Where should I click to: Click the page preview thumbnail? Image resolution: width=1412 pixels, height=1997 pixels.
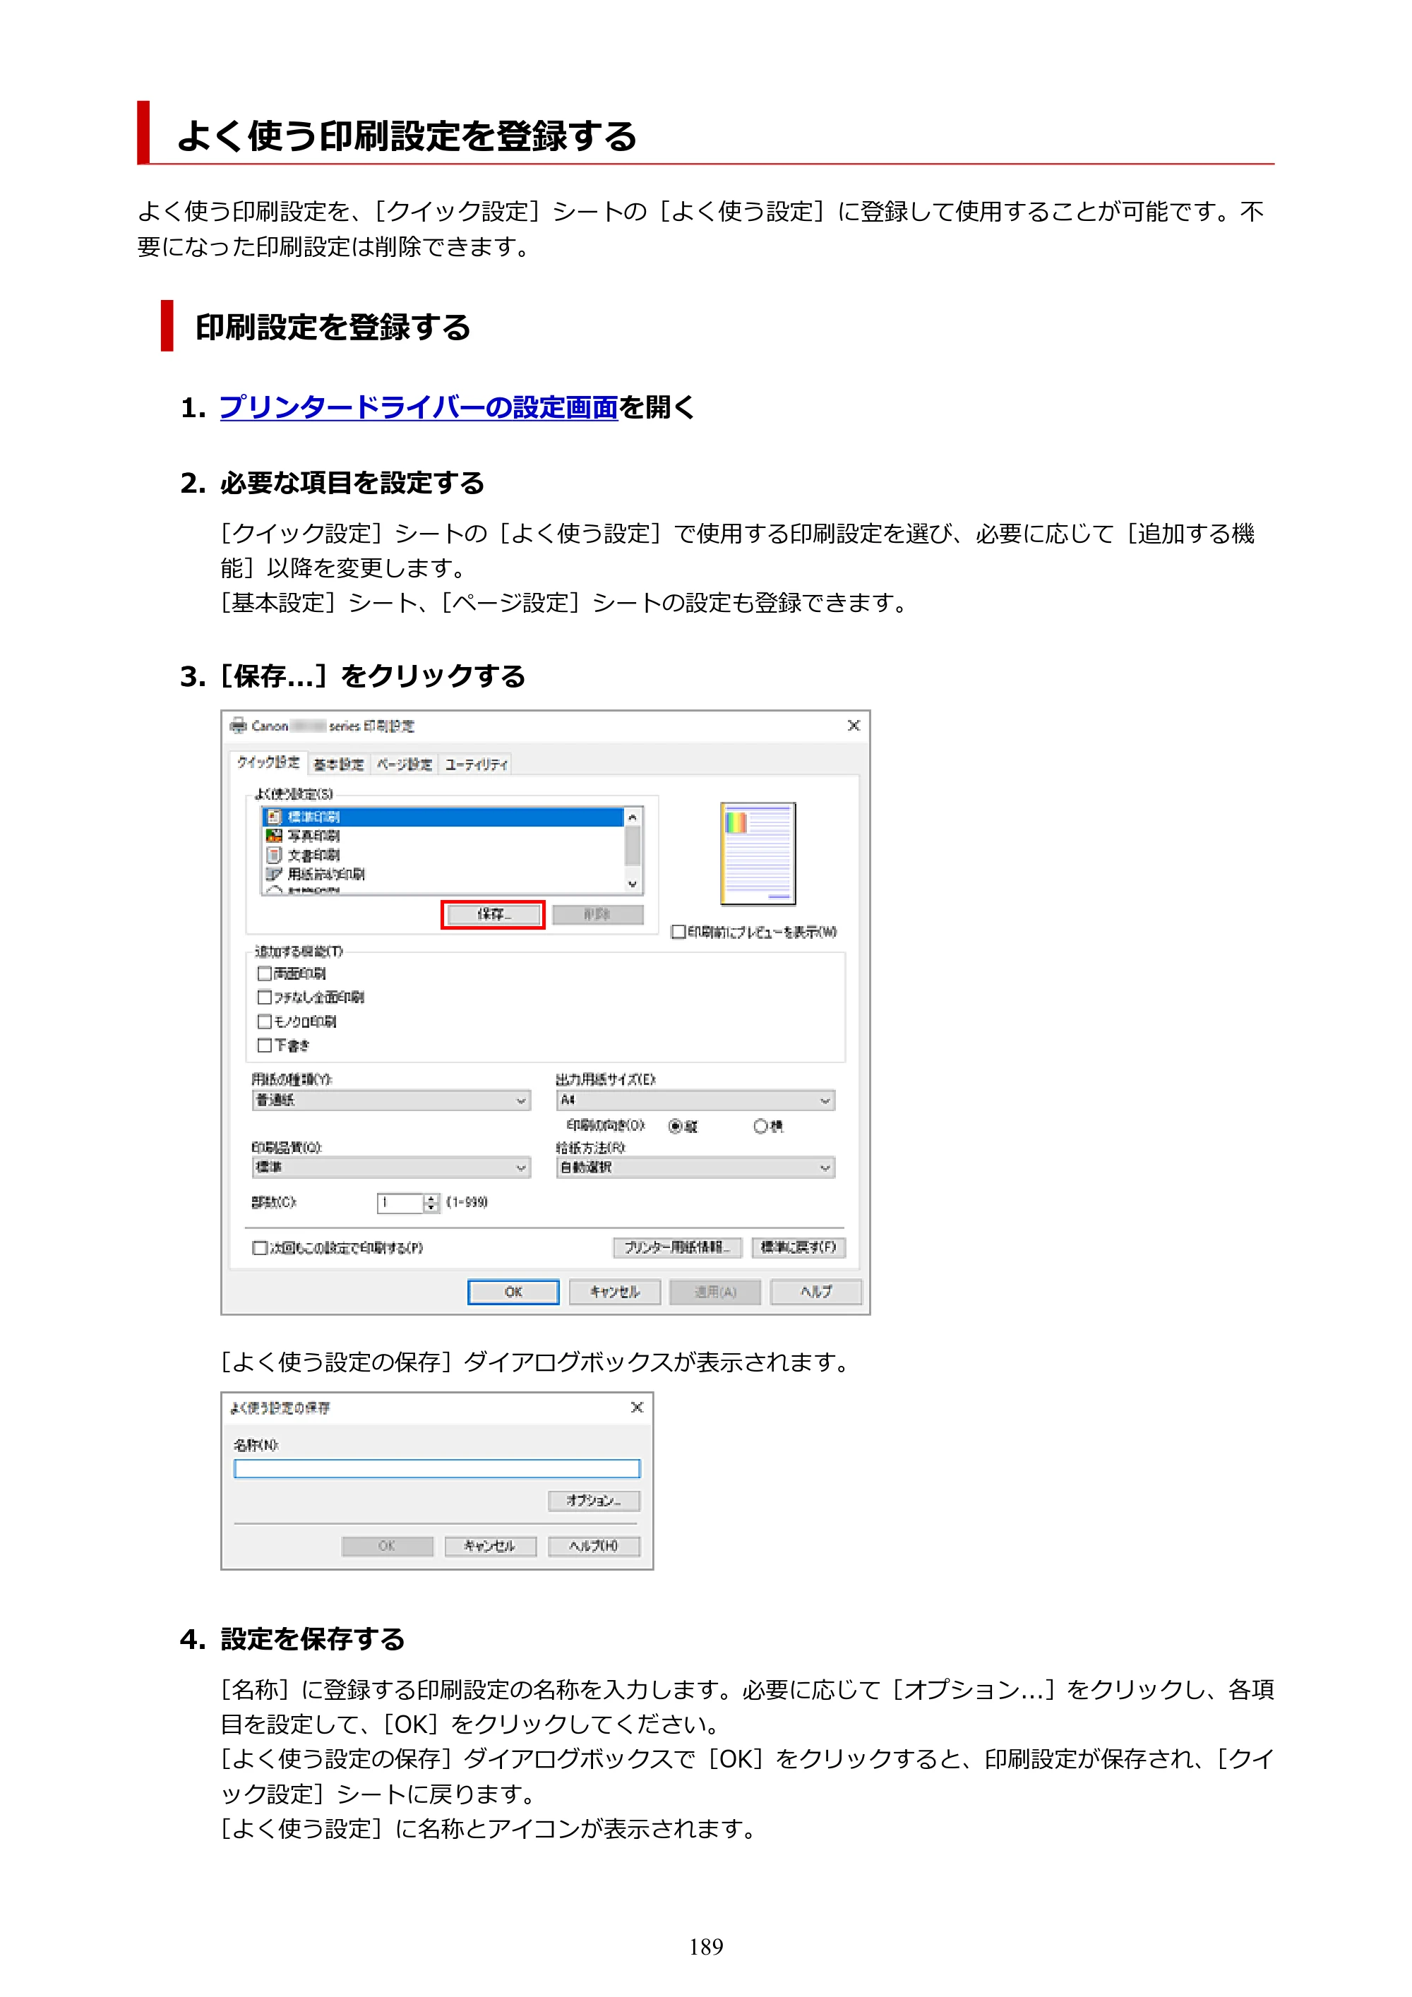758,854
